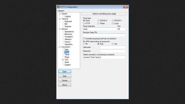The height and width of the screenshot is (104, 185).
Task: Go to the Features settings
Action: [68, 27]
